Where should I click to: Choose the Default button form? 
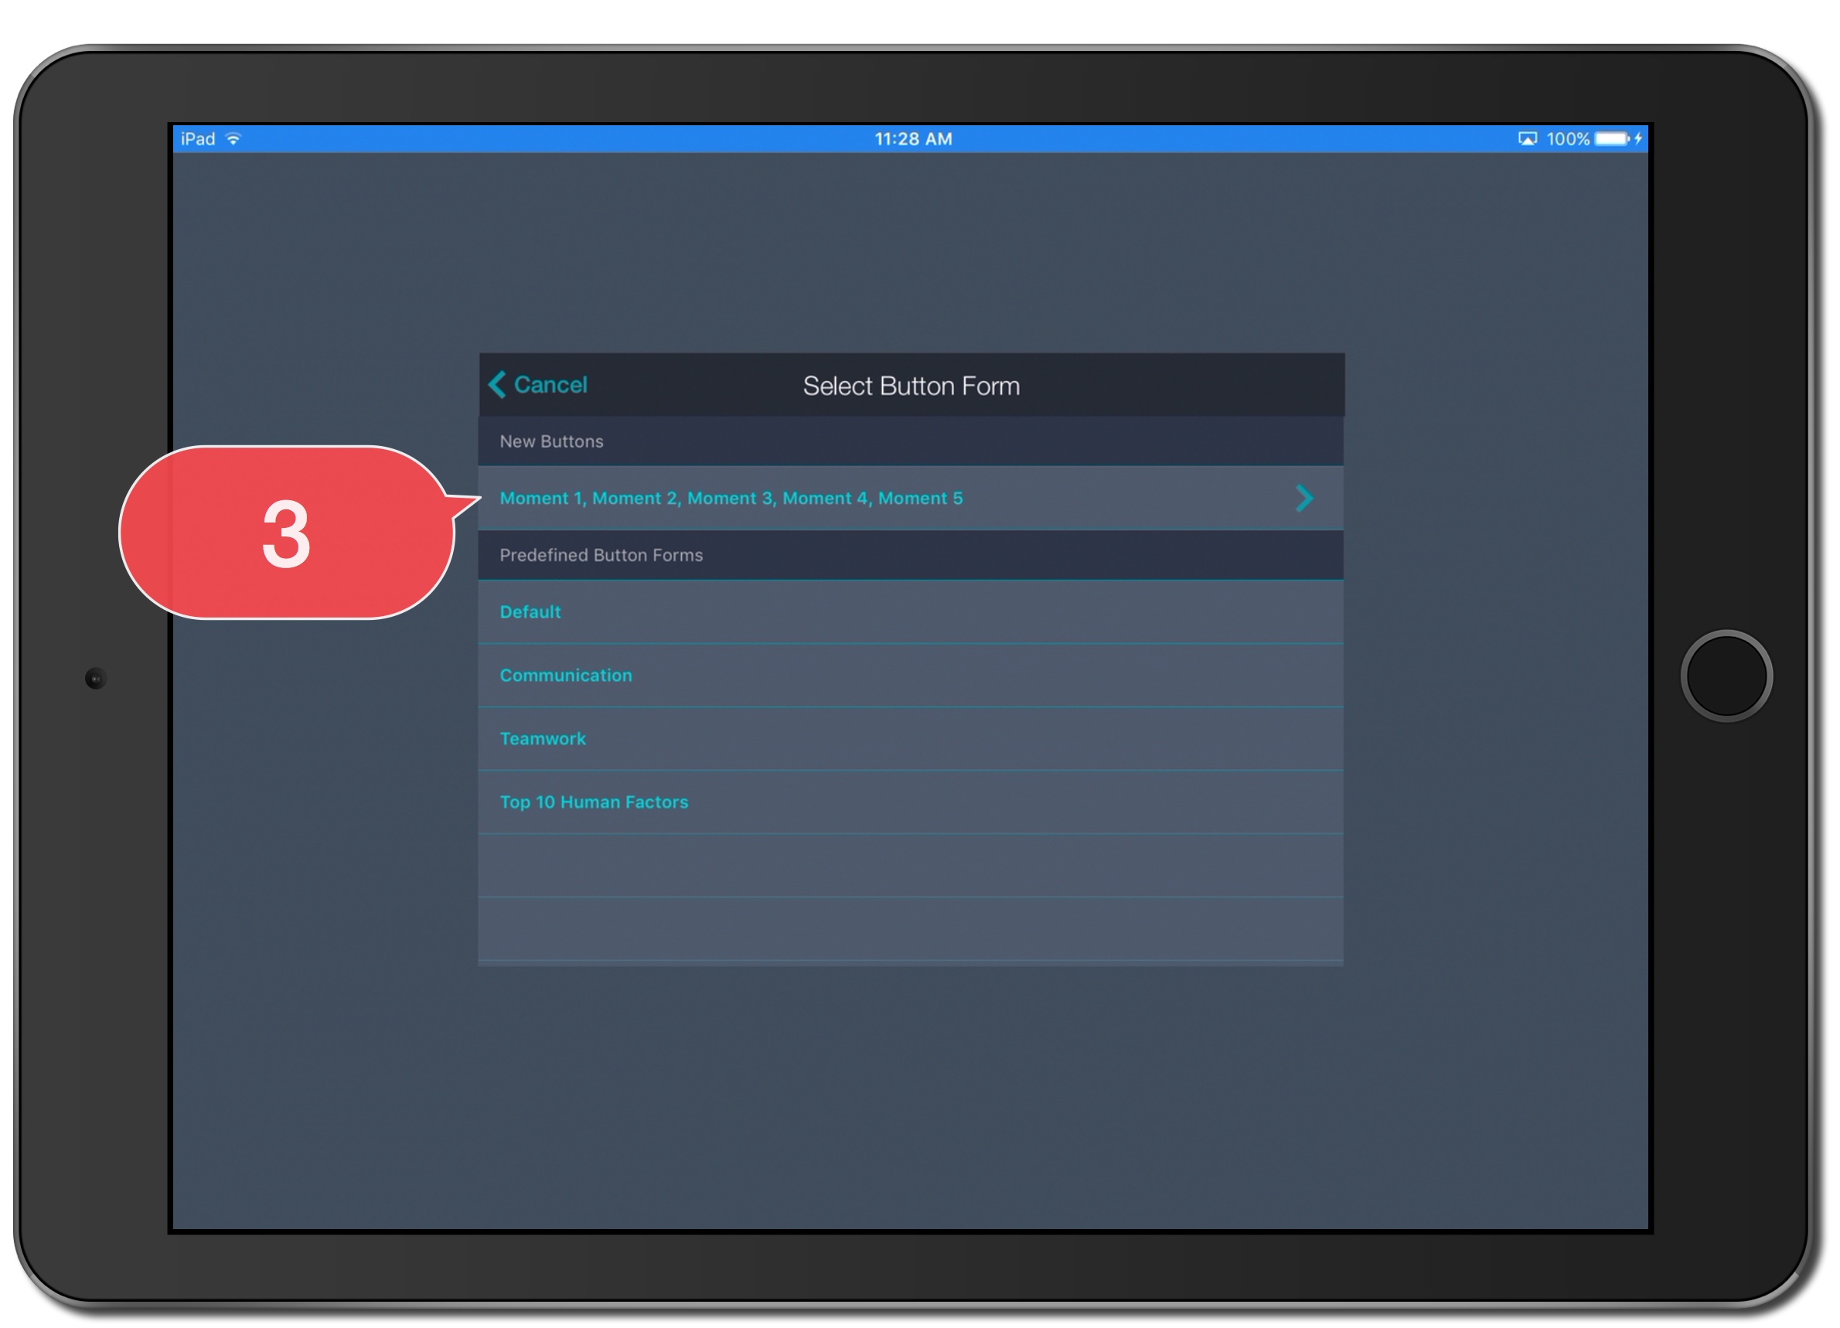(x=530, y=612)
